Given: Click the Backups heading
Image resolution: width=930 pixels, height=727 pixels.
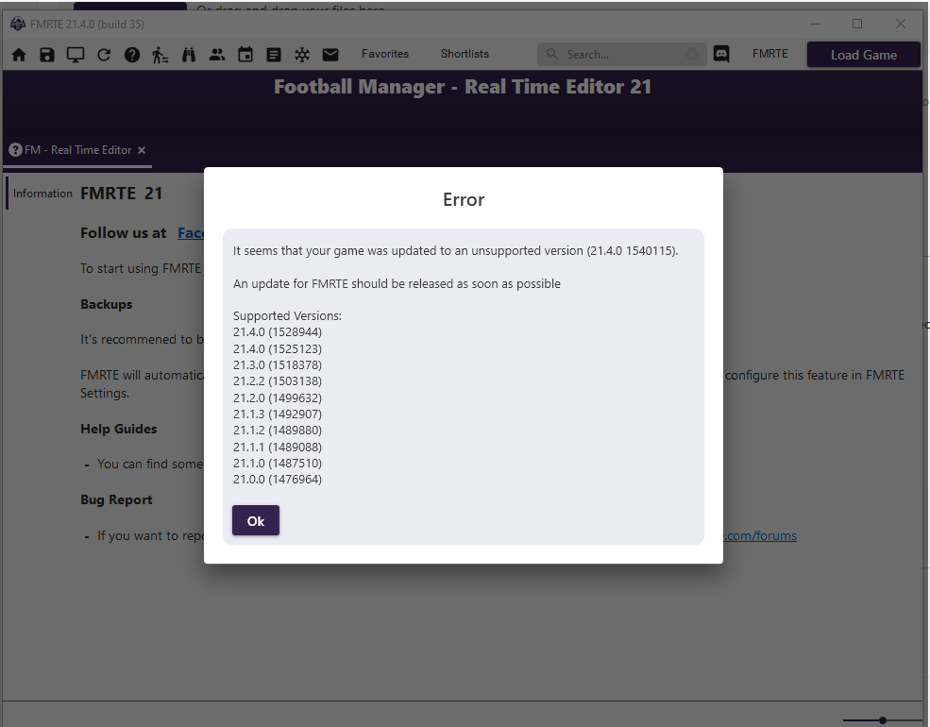Looking at the screenshot, I should click(x=106, y=304).
